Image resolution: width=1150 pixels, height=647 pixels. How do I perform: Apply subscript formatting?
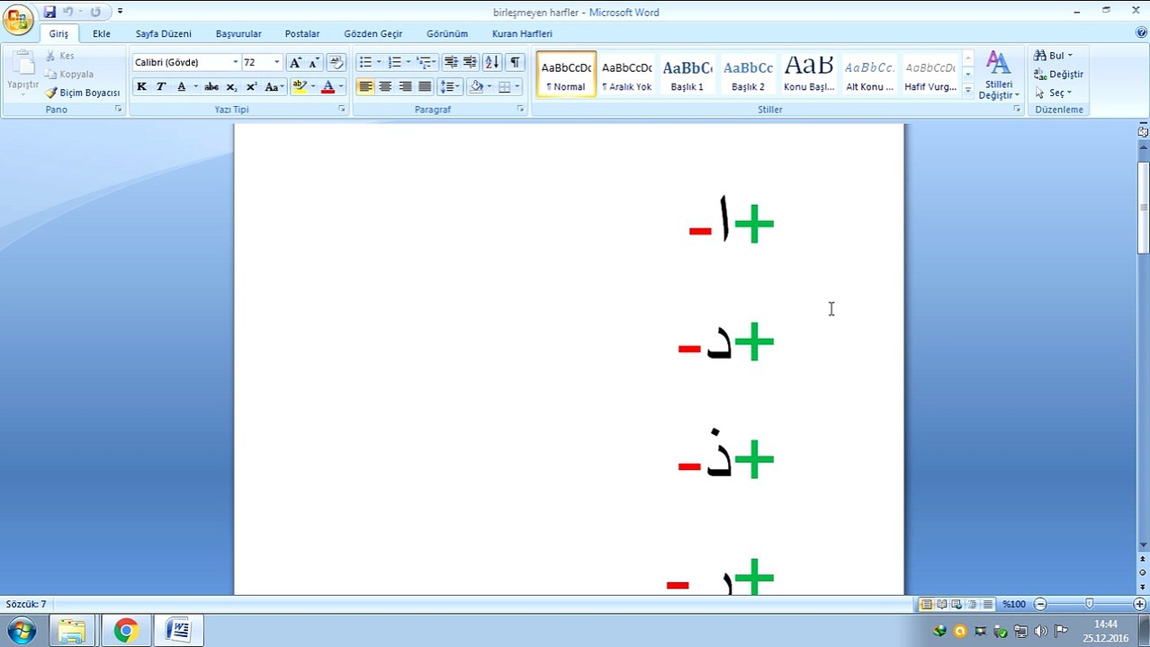[x=231, y=86]
